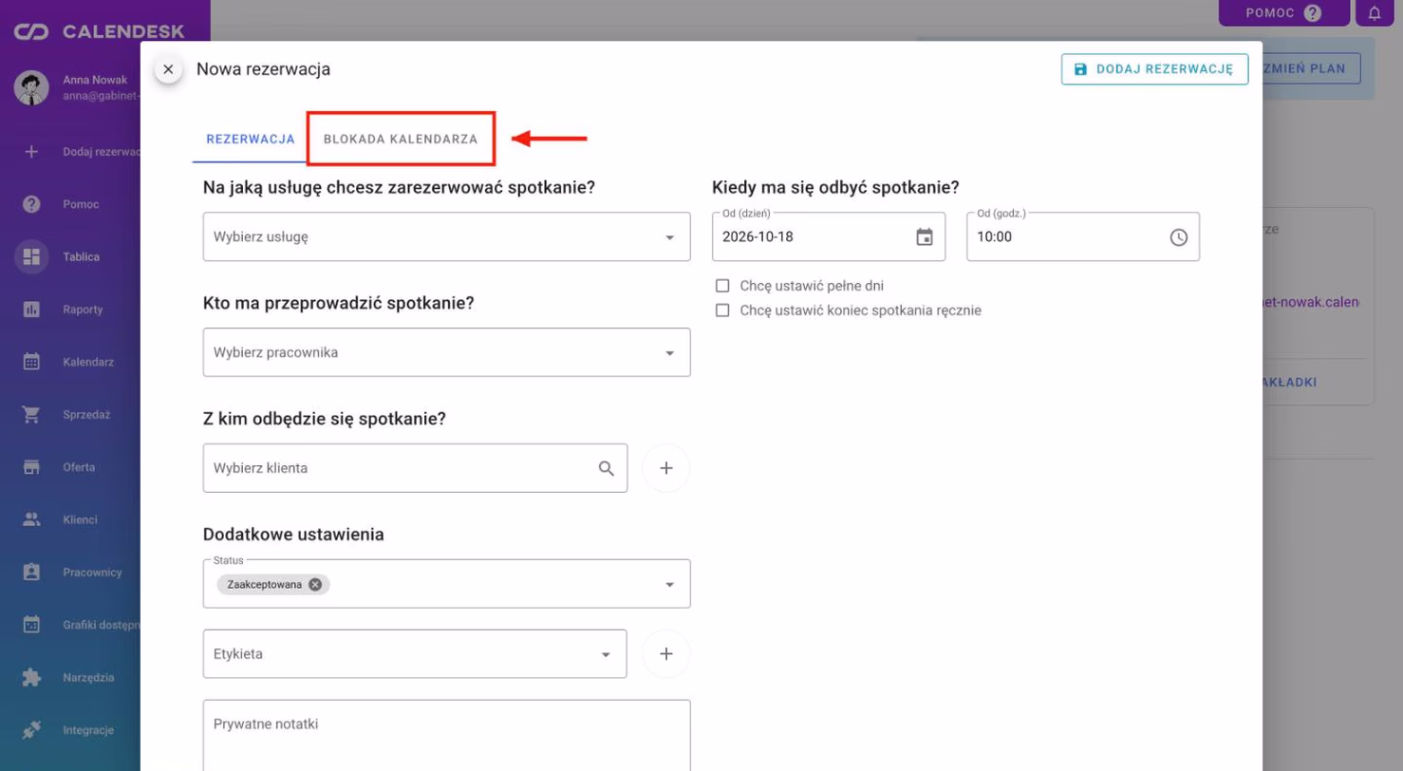Open Klienci via its people icon
Image resolution: width=1403 pixels, height=771 pixels.
point(31,519)
